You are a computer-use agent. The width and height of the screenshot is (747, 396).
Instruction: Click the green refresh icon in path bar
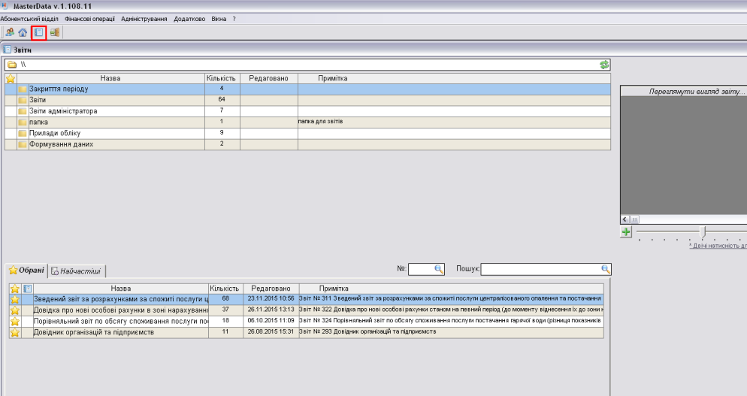click(604, 65)
